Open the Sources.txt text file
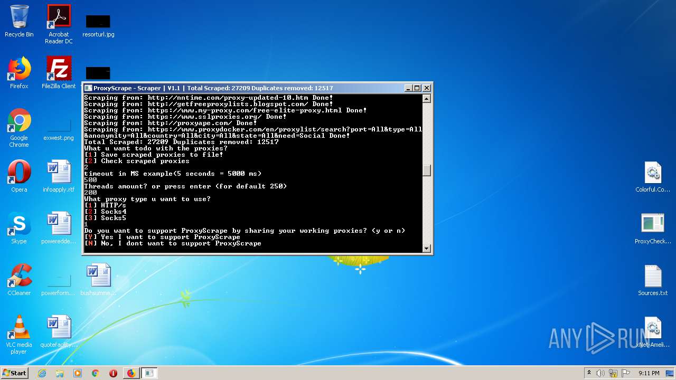This screenshot has width=676, height=380. coord(653,281)
